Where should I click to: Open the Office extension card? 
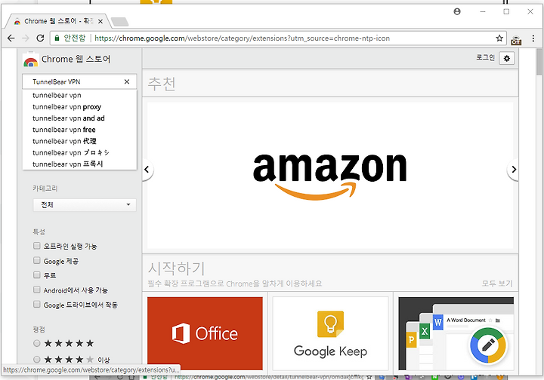click(x=205, y=333)
